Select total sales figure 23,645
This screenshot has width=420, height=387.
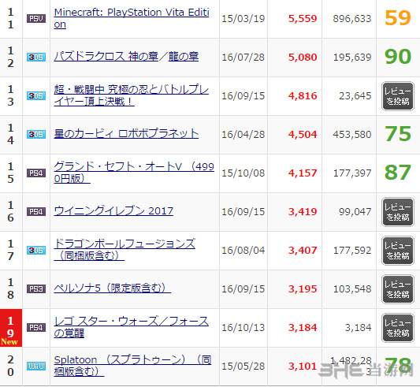coord(355,95)
